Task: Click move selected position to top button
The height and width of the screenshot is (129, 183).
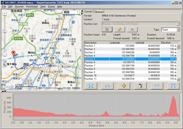Action: (x=91, y=86)
